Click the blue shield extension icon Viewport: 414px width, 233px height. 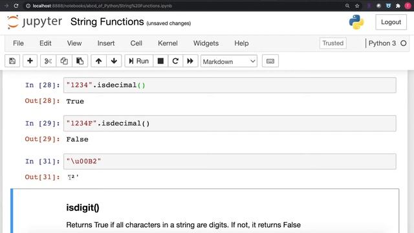[388, 6]
